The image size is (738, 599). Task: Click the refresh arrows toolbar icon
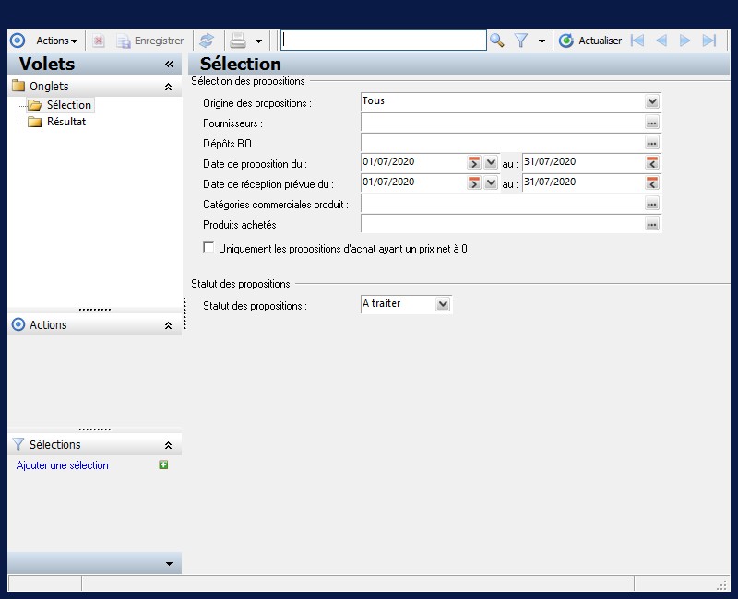(207, 41)
